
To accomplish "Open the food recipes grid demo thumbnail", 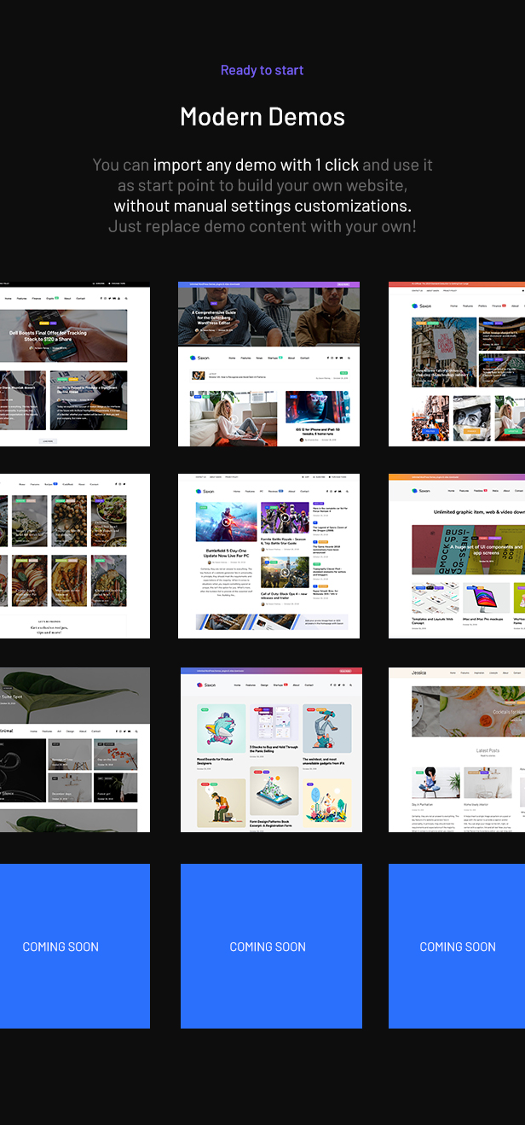I will (75, 556).
